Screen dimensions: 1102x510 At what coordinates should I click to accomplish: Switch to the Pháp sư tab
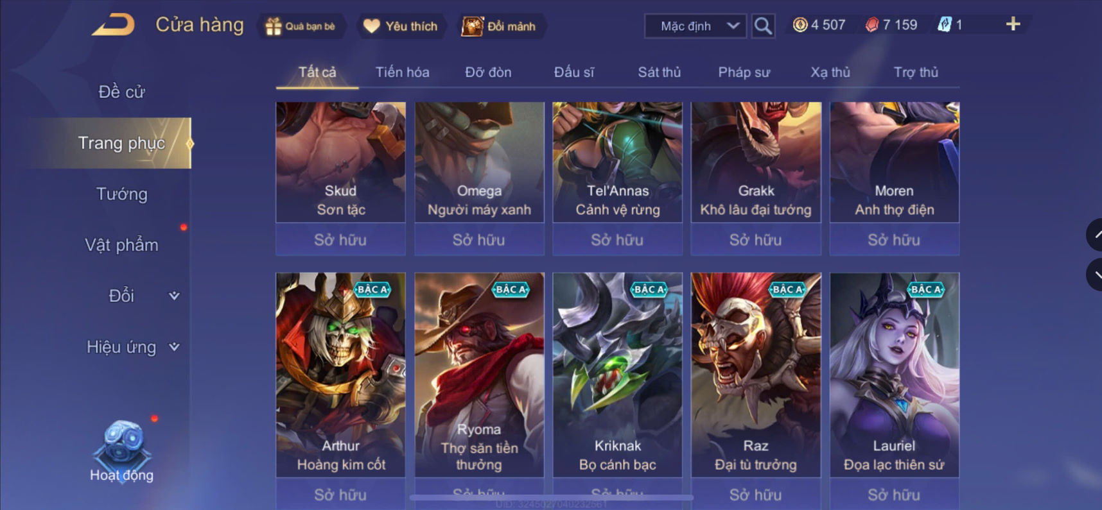pos(744,72)
